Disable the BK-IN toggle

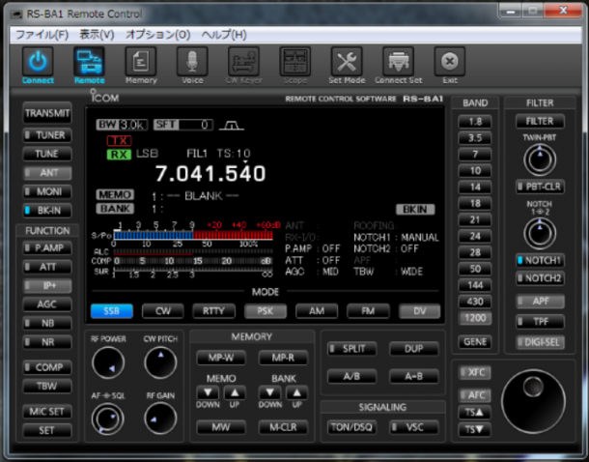pyautogui.click(x=47, y=211)
